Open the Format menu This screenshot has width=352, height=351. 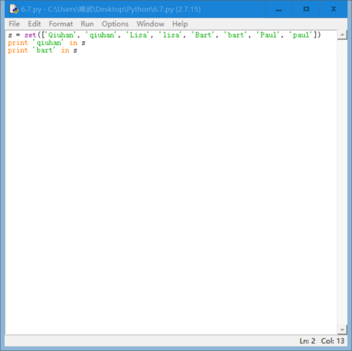click(61, 24)
